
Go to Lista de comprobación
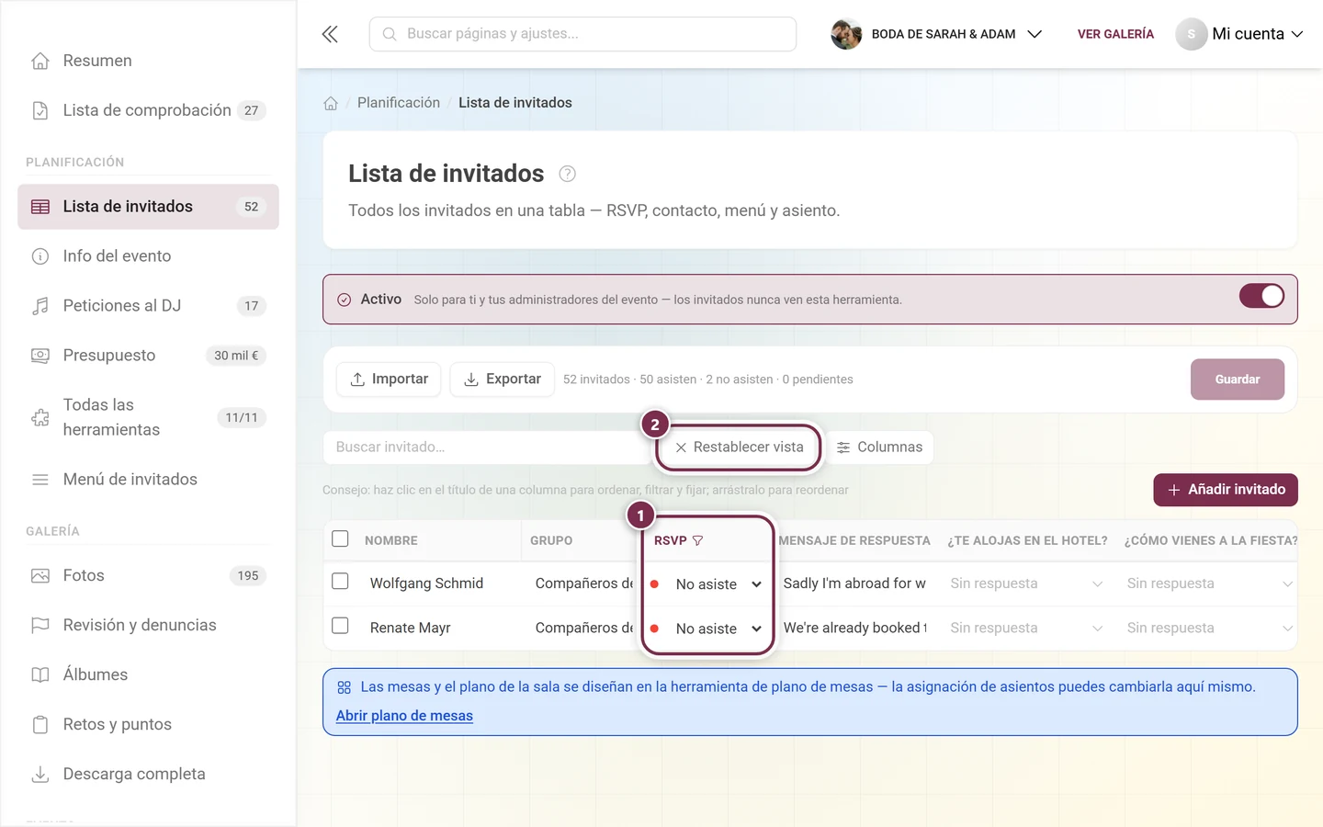148,110
